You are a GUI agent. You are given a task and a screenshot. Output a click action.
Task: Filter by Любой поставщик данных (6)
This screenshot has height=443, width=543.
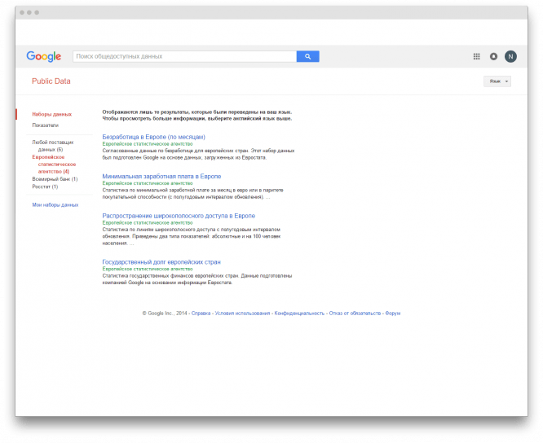53,146
